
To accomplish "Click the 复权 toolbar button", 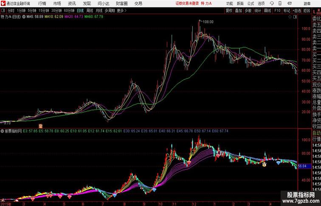I will pyautogui.click(x=229, y=11).
